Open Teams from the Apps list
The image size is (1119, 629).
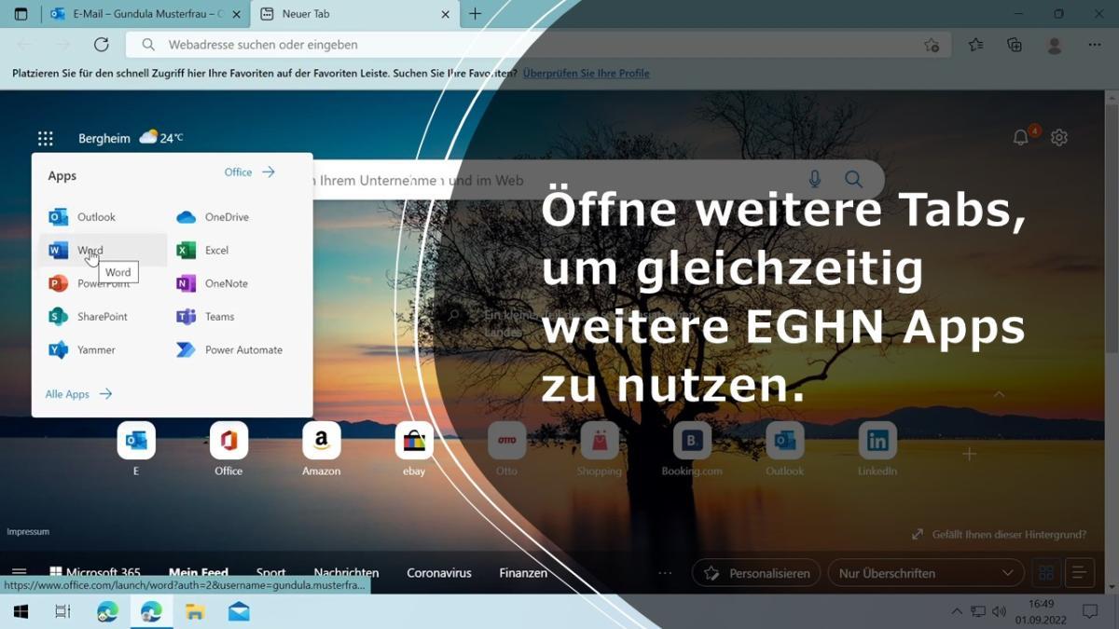coord(218,317)
